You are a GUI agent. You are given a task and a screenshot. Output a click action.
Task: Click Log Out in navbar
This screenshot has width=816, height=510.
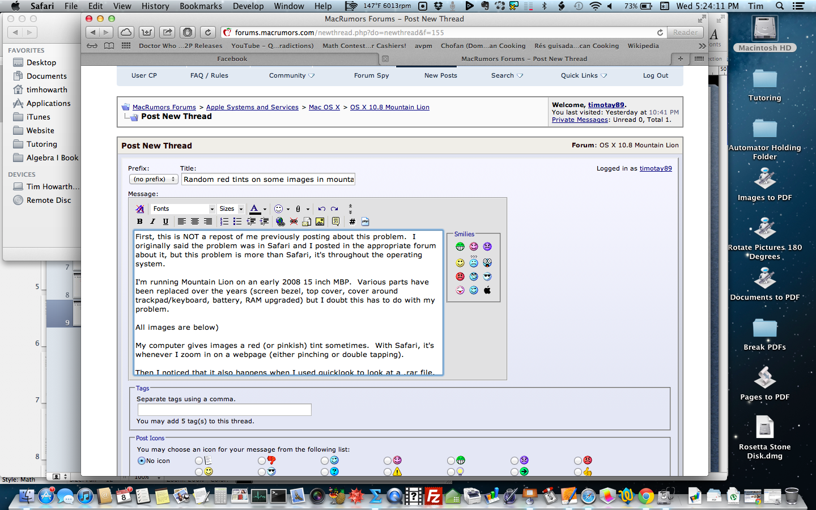tap(656, 75)
